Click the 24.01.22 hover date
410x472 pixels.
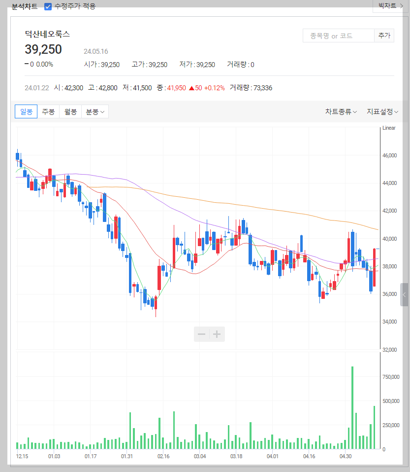[36, 88]
